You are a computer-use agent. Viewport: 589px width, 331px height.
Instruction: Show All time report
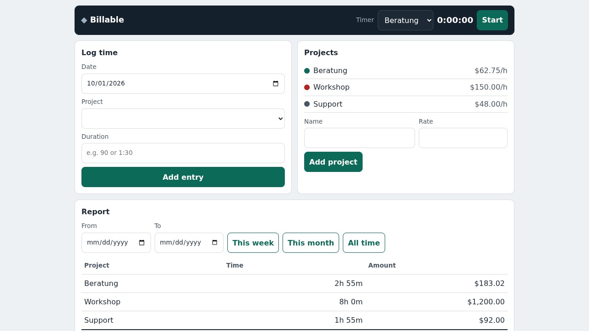pyautogui.click(x=364, y=243)
